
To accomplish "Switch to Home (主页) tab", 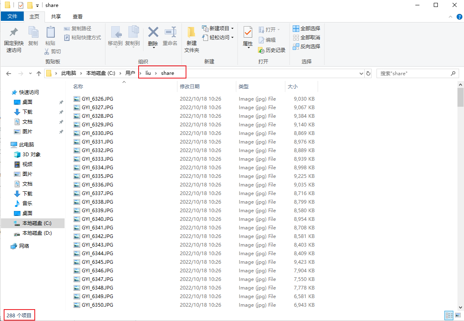I will click(34, 17).
